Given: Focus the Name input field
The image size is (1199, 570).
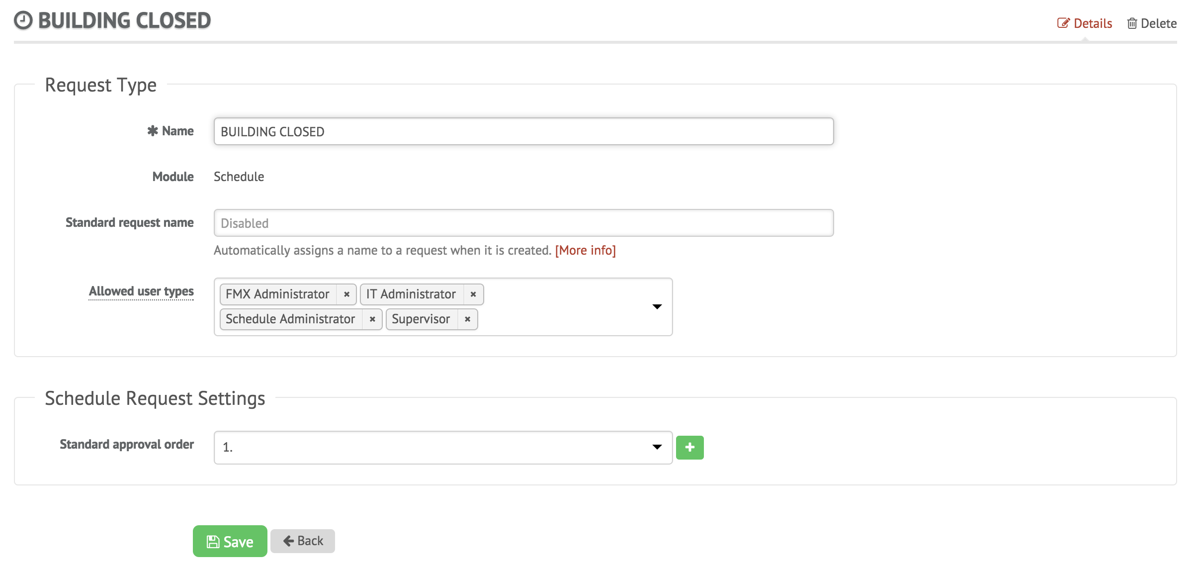Looking at the screenshot, I should (x=523, y=131).
